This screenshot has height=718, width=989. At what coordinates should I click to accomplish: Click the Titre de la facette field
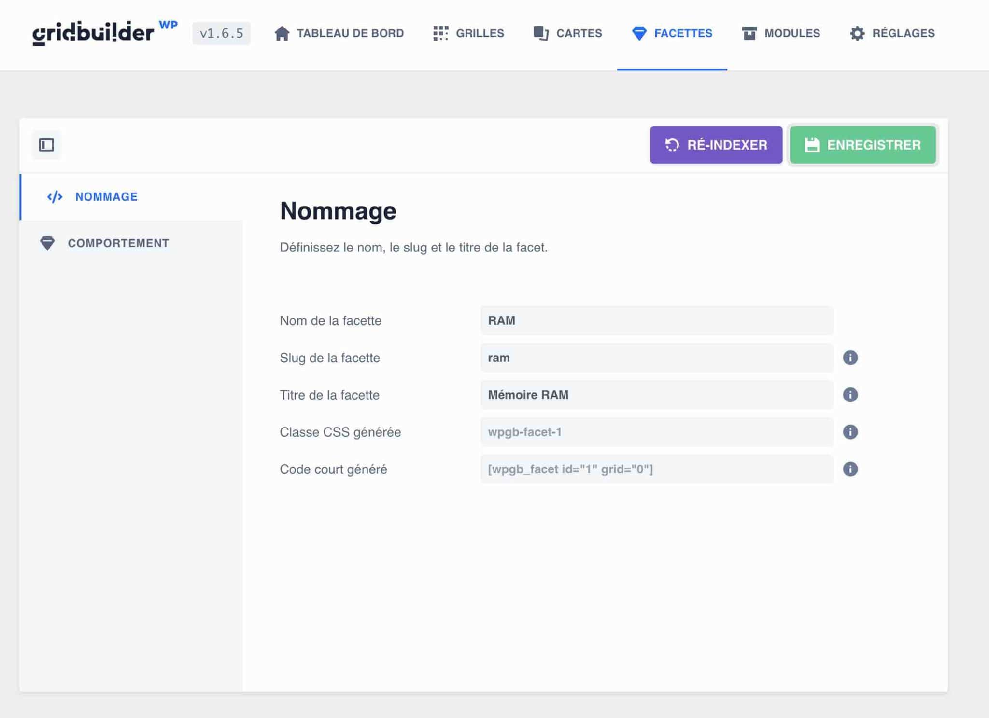(x=657, y=395)
